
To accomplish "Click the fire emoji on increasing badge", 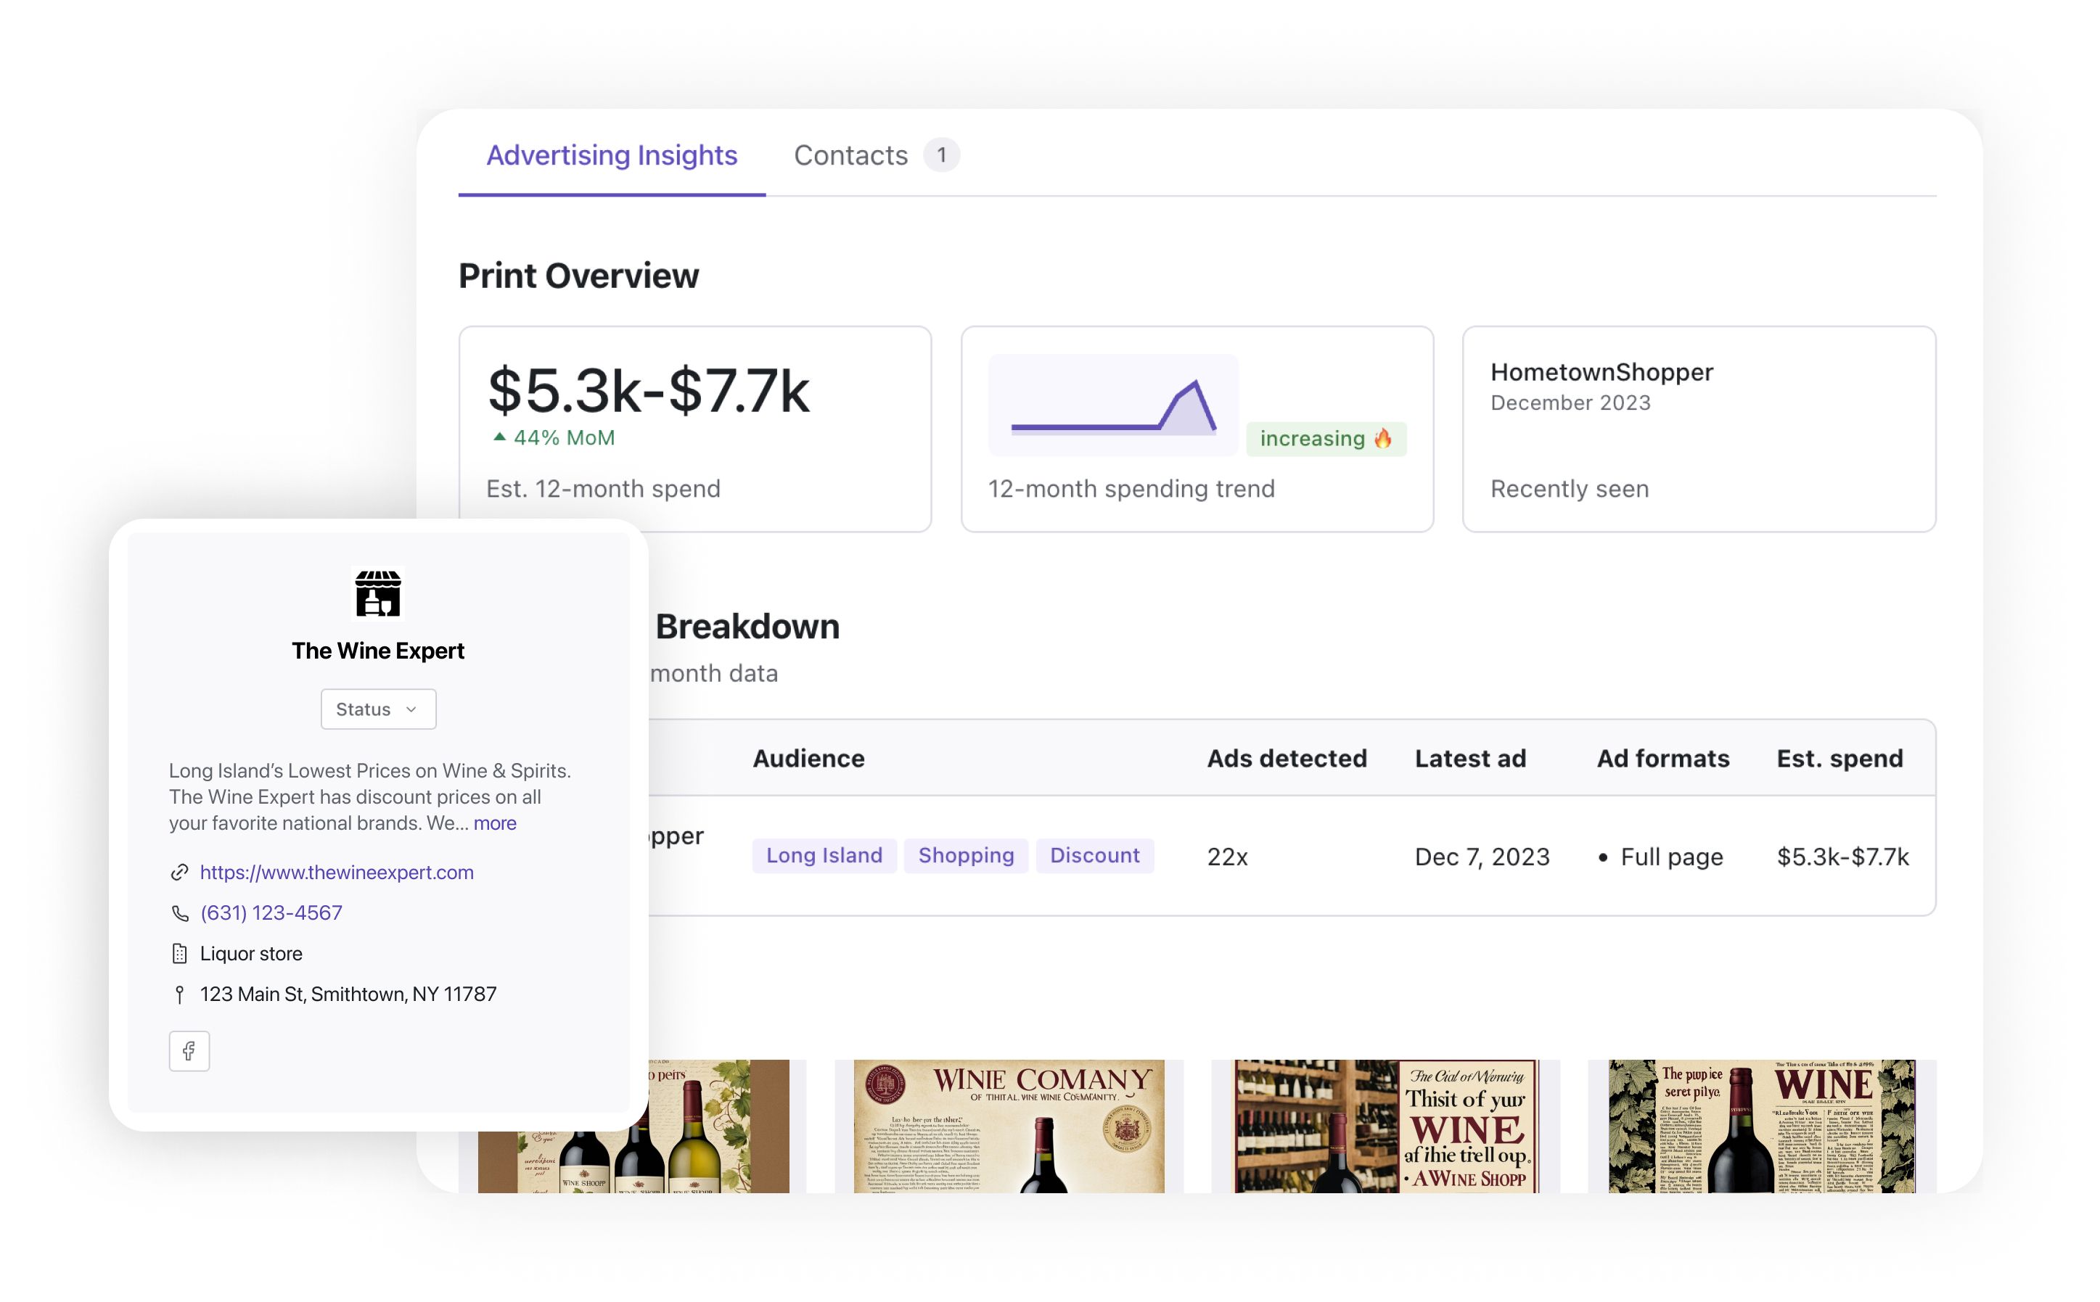I will tap(1382, 438).
